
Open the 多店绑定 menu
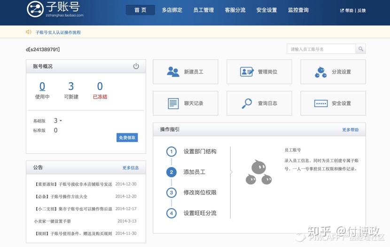(172, 10)
